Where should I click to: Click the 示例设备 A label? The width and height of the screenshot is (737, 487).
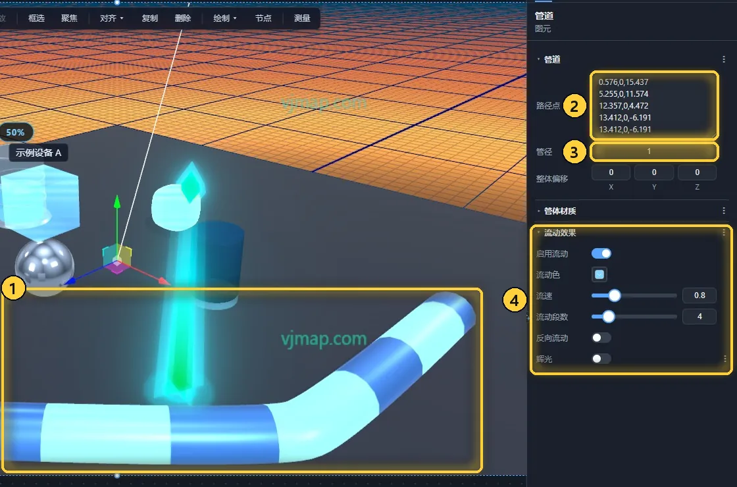[x=39, y=153]
